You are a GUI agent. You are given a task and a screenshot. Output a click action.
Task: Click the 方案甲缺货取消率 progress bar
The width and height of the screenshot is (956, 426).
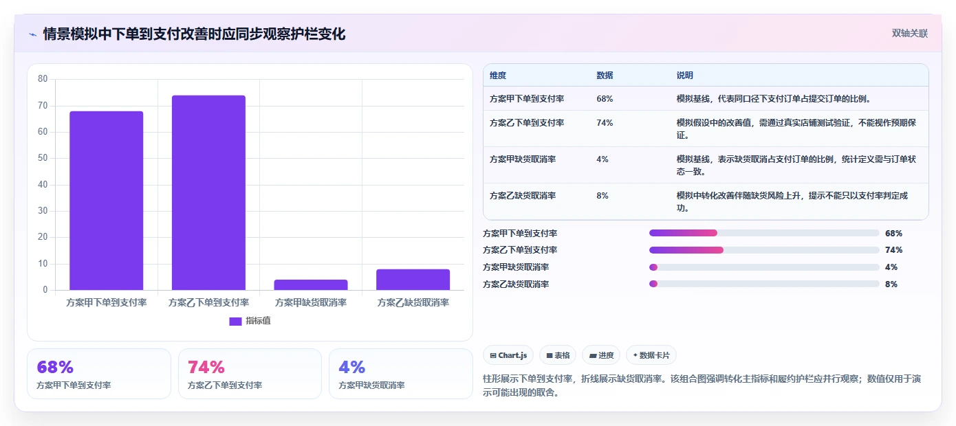pyautogui.click(x=764, y=267)
